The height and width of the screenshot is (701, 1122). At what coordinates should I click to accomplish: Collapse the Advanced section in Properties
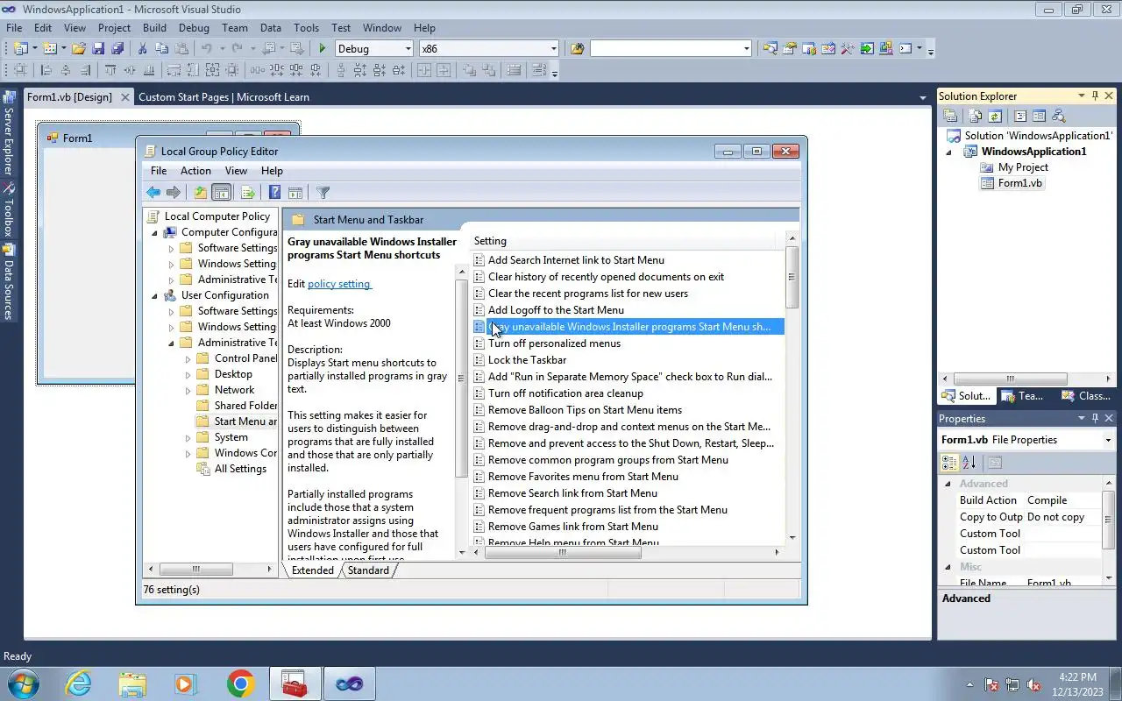[x=948, y=484]
